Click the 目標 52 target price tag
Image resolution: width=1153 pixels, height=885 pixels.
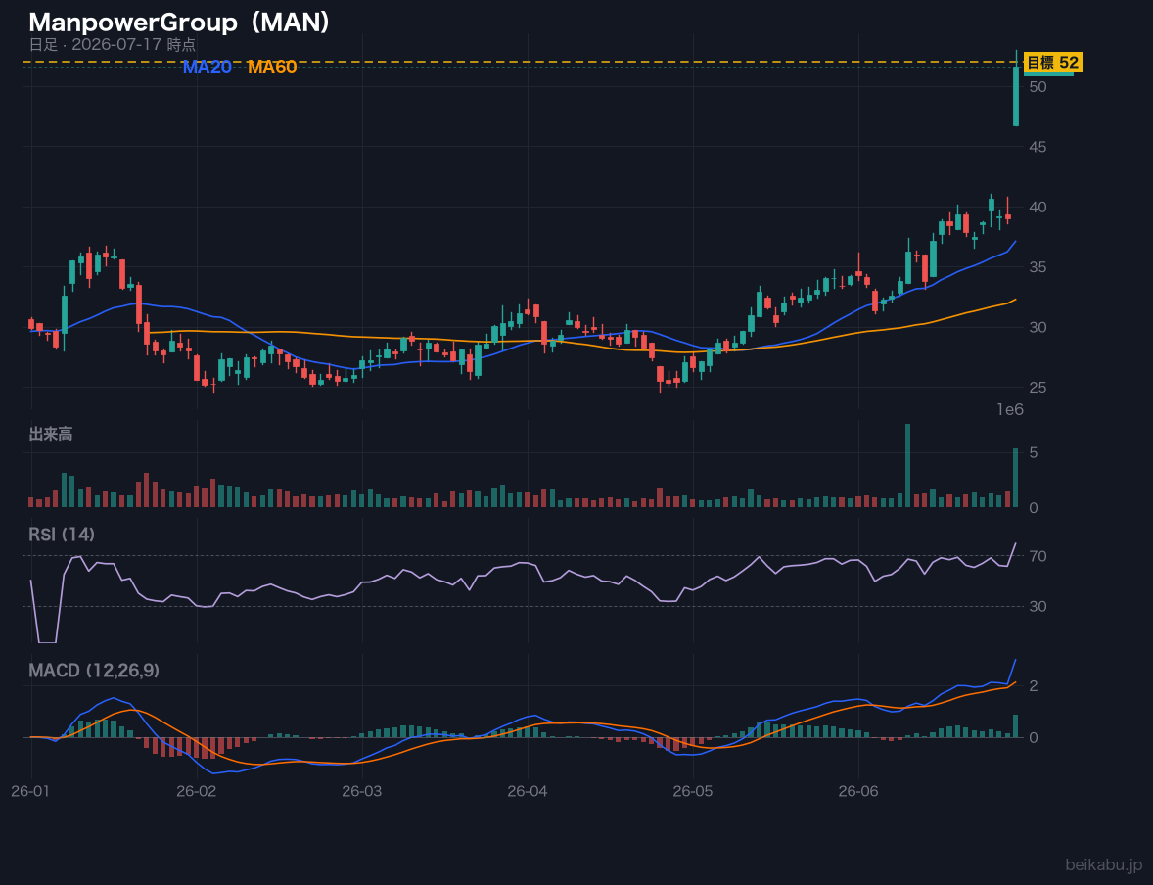click(1053, 63)
